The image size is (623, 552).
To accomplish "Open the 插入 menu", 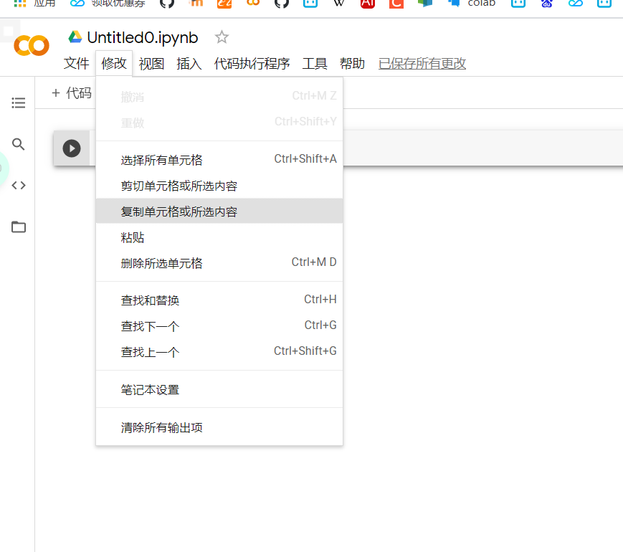I will (189, 63).
